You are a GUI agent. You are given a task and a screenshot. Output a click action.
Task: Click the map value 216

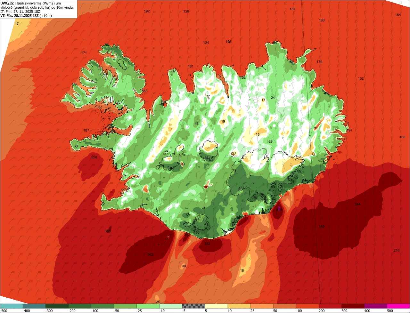pos(397,250)
